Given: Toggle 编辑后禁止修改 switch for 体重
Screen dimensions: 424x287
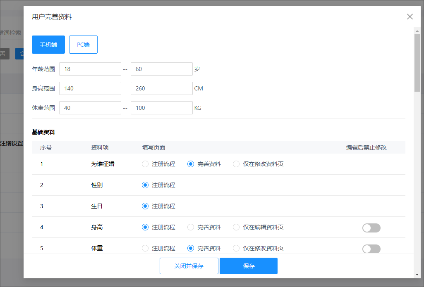Looking at the screenshot, I should pyautogui.click(x=371, y=249).
